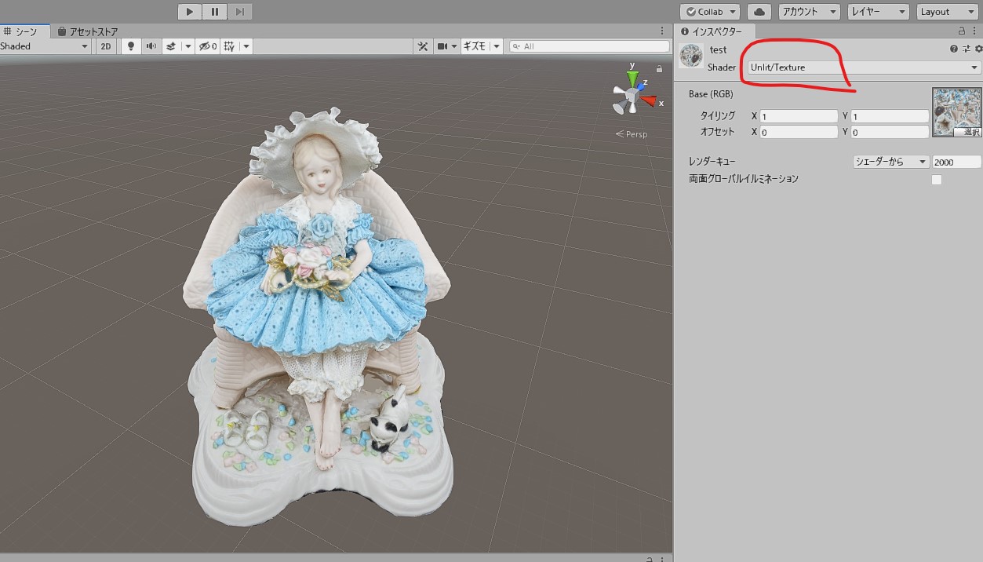
Task: Open cloud services via the cloud icon
Action: tap(759, 12)
